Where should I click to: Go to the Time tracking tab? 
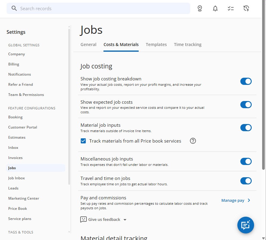point(188,45)
